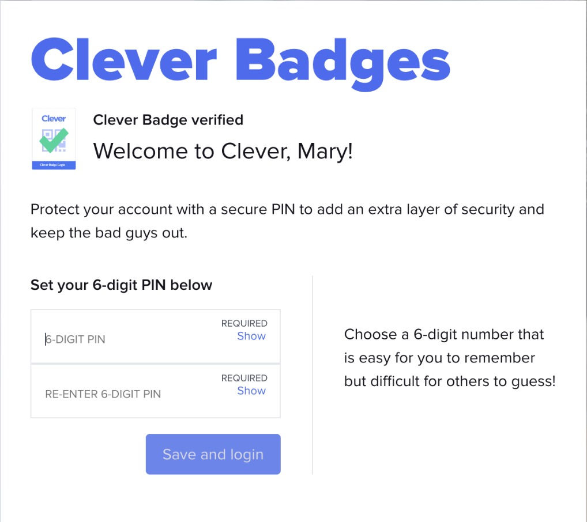
Task: Show the re-entered 6-digit PIN
Action: (251, 391)
